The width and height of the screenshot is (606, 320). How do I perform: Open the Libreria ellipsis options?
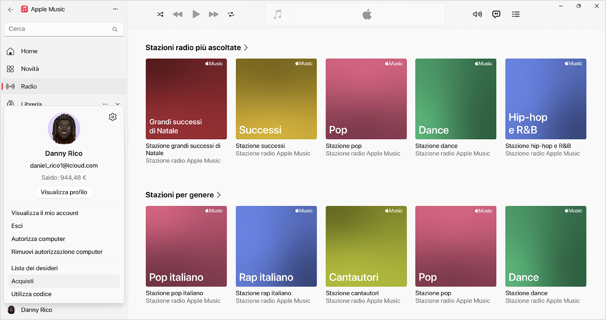coord(105,104)
